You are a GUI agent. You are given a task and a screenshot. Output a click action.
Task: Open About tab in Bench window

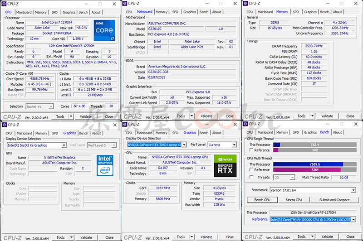[x=337, y=132]
